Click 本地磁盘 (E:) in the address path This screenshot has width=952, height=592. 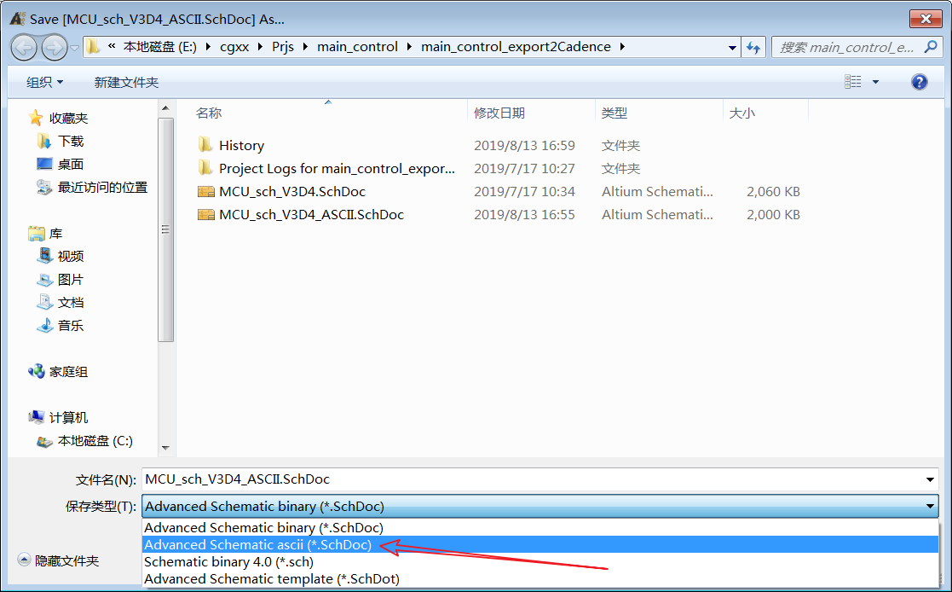tap(159, 47)
